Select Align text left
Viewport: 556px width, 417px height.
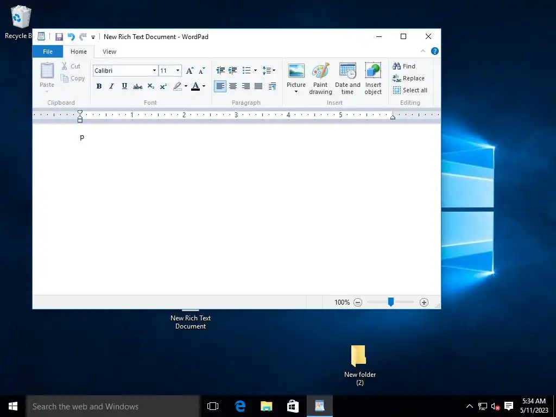[220, 86]
